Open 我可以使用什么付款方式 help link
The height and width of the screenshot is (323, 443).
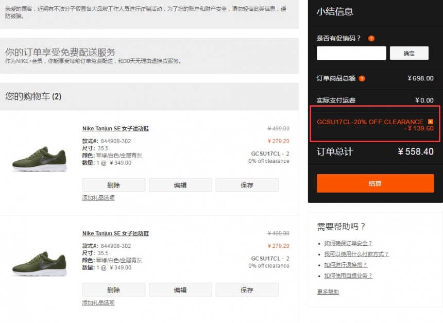pos(356,254)
